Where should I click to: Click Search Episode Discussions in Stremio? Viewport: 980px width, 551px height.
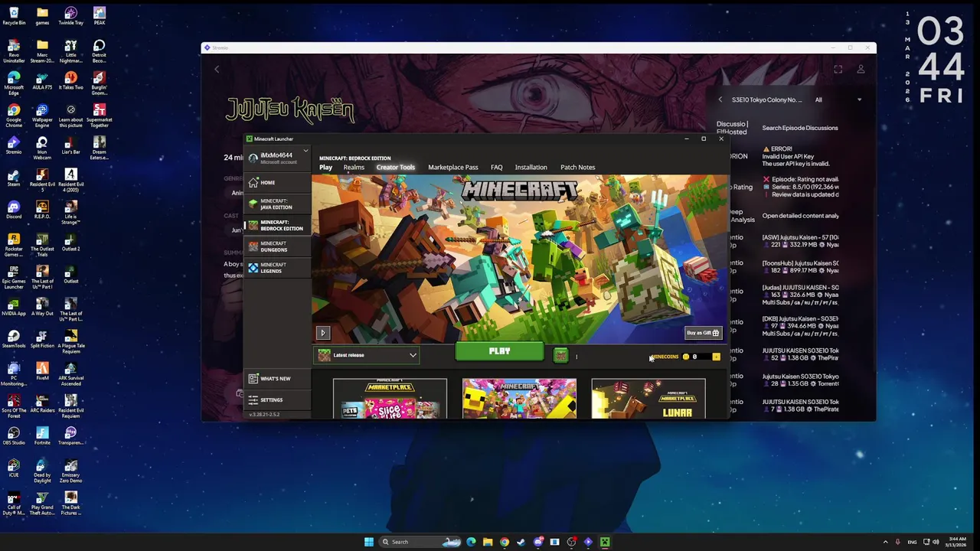(x=799, y=128)
